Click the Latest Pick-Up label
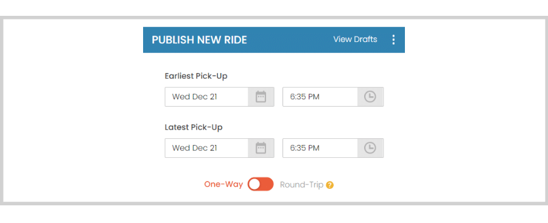The height and width of the screenshot is (223, 548). pyautogui.click(x=194, y=127)
